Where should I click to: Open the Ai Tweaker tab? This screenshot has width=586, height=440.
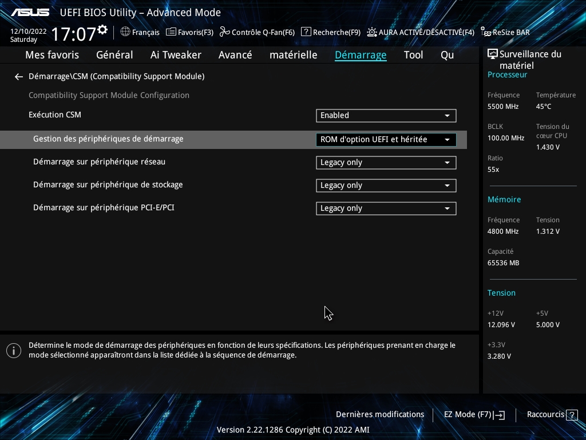pyautogui.click(x=176, y=55)
